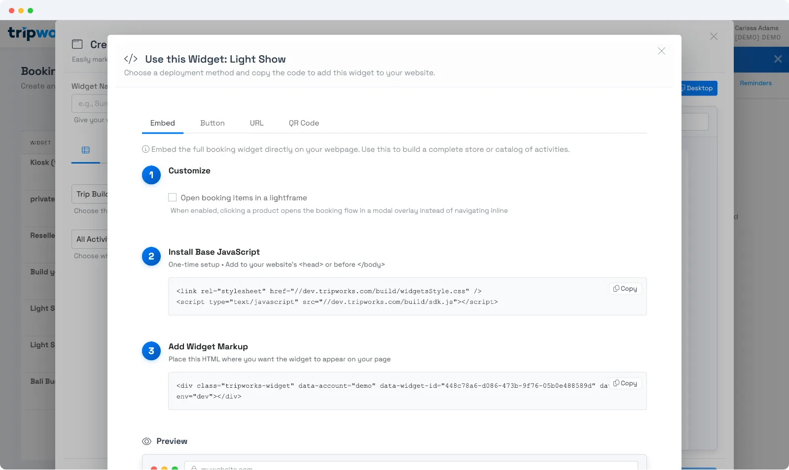789x470 pixels.
Task: Close the Use this Widget dialog
Action: (661, 51)
